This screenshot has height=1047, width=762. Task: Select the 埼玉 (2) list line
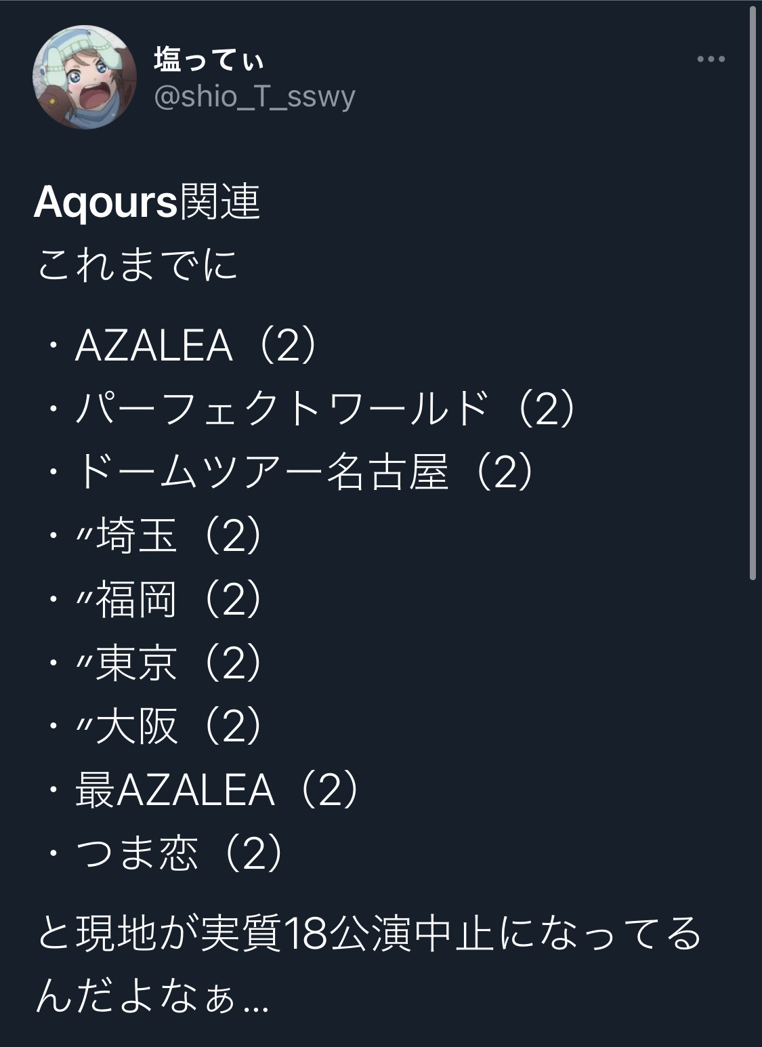click(x=154, y=536)
